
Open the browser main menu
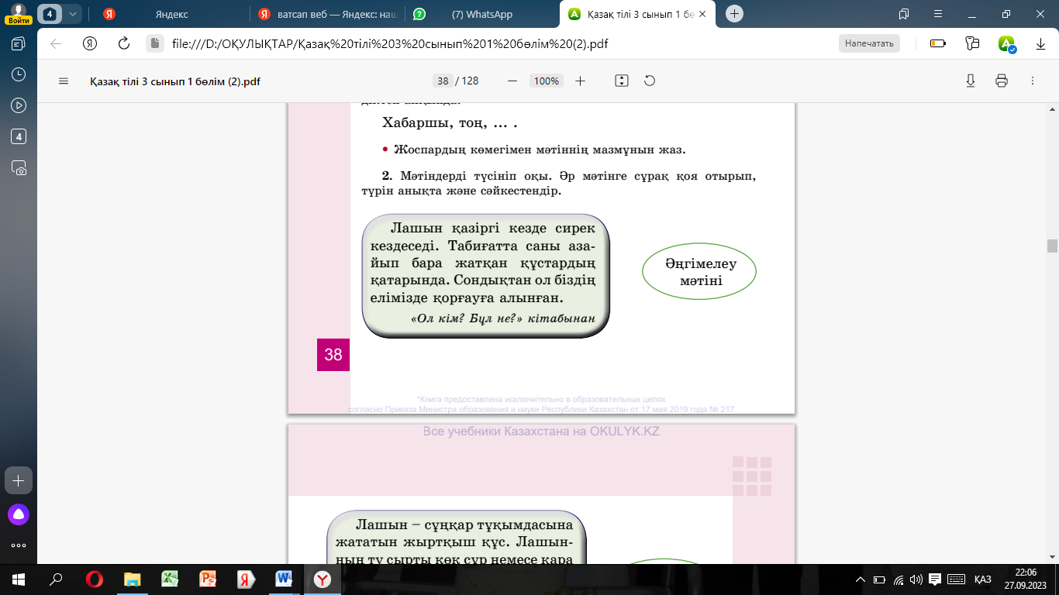[x=937, y=14]
